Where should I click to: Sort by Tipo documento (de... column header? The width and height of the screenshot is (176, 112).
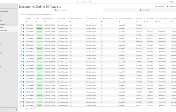click(92, 19)
